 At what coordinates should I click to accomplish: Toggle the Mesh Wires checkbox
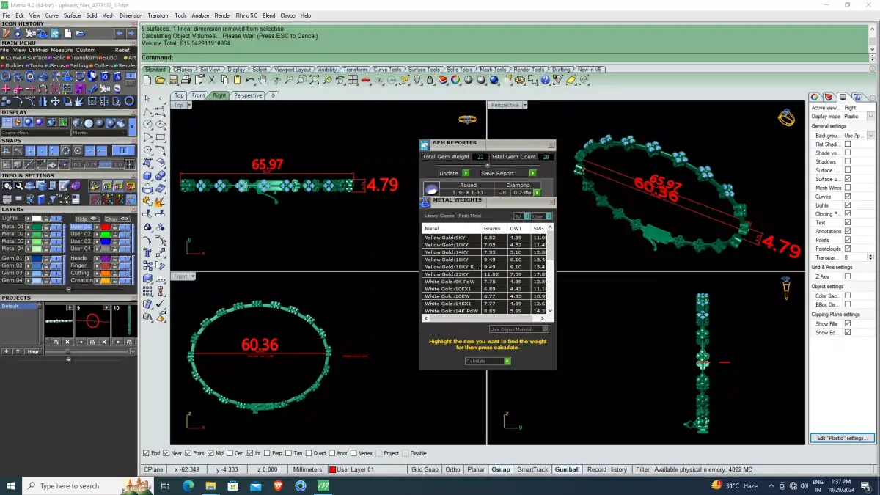pyautogui.click(x=848, y=188)
